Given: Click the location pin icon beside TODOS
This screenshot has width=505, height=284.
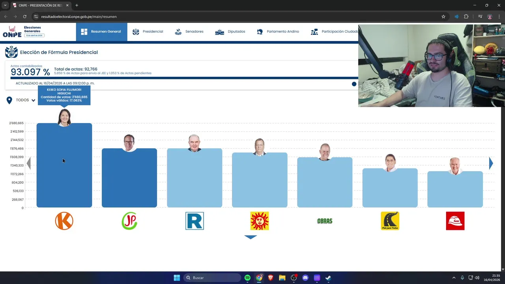Looking at the screenshot, I should (x=9, y=100).
